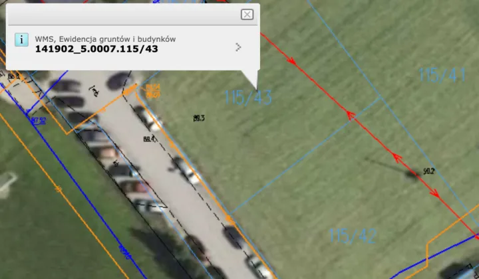The width and height of the screenshot is (479, 279).
Task: Click the WMS, Ewidencja gruntów i budynków label
Action: [105, 39]
